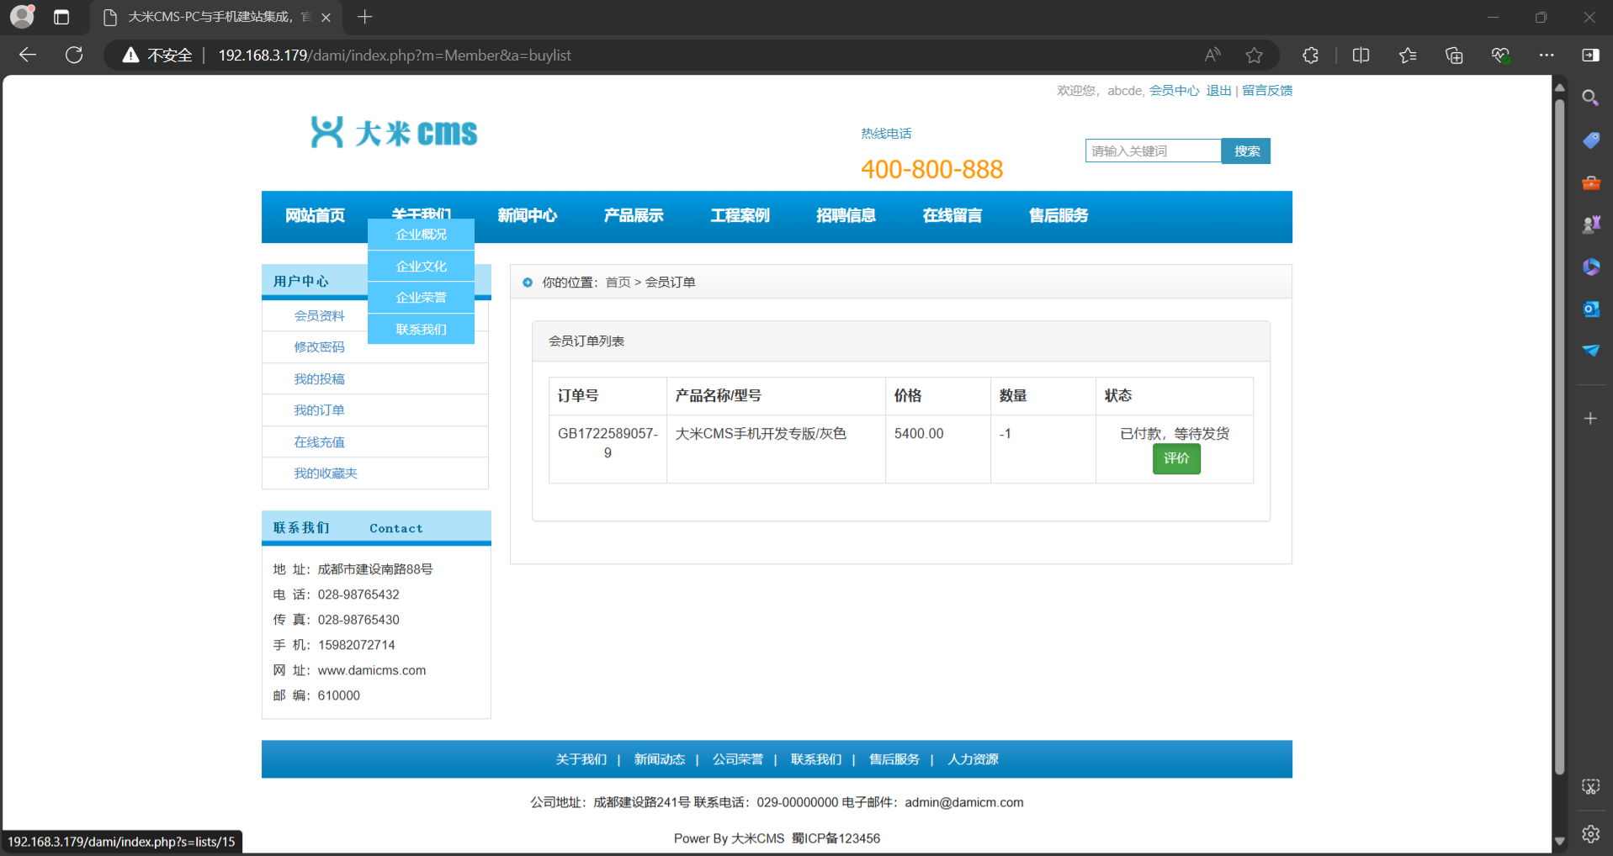The width and height of the screenshot is (1613, 856).
Task: Click the 大米CMS site logo
Action: pos(394,133)
